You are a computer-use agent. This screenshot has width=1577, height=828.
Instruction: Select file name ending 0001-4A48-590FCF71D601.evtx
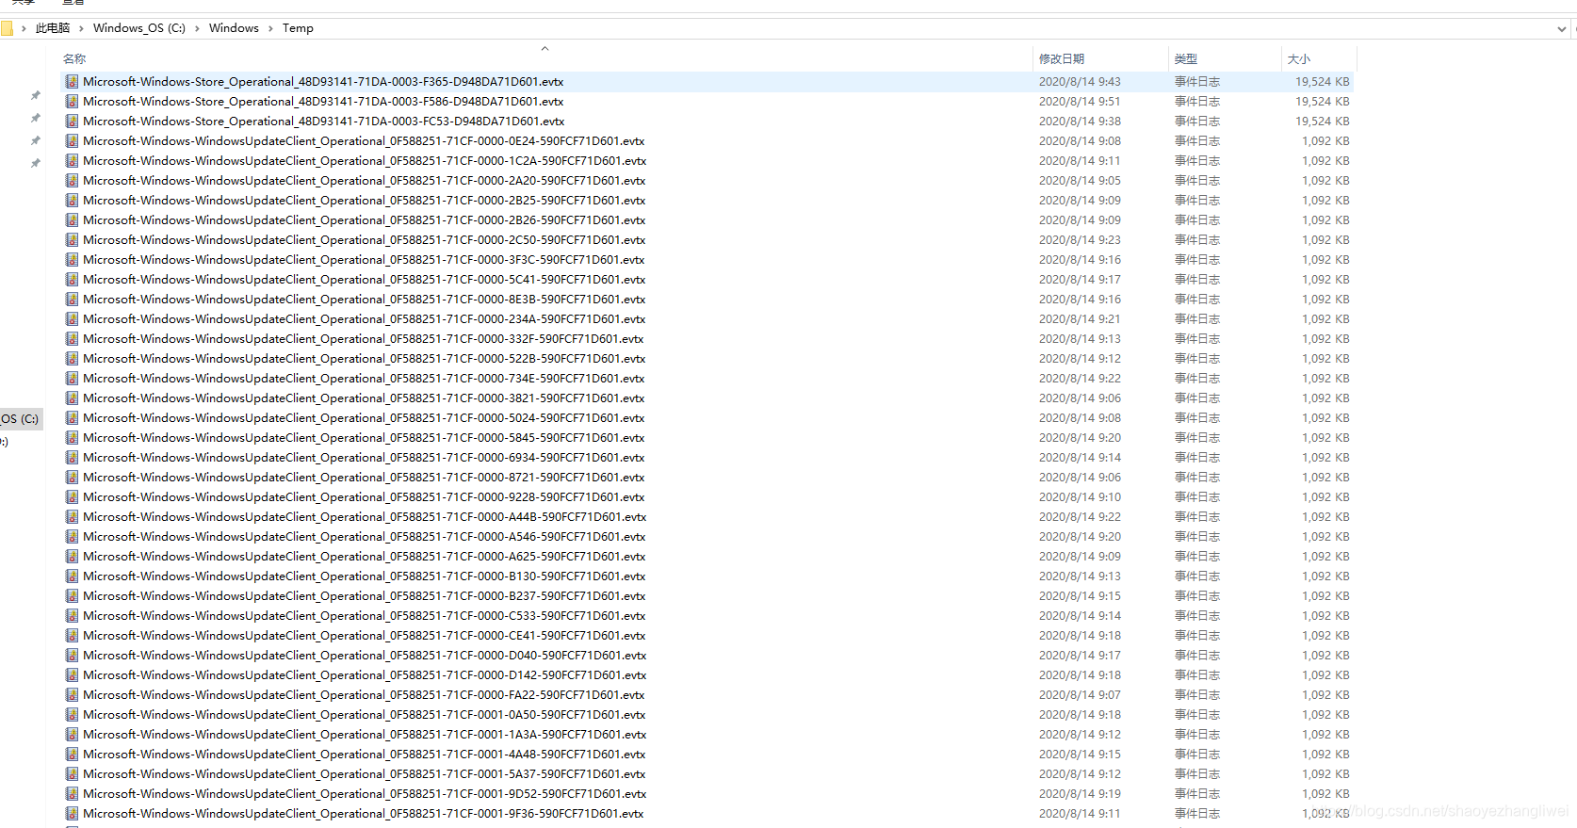tap(365, 755)
